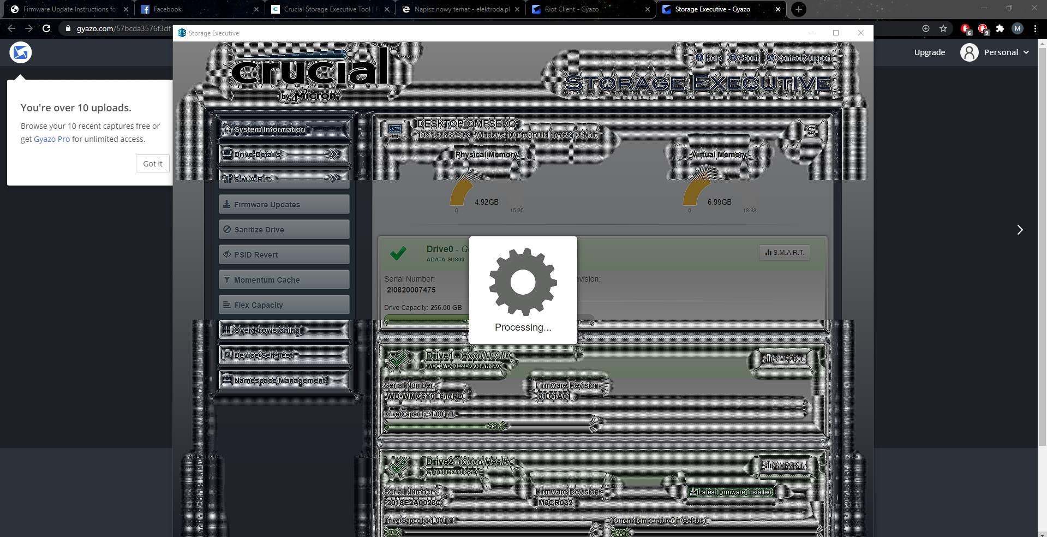Dismiss upload notice with Got it
This screenshot has width=1047, height=537.
[x=153, y=164]
